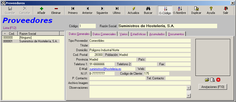Click the Provincia field

(113, 59)
